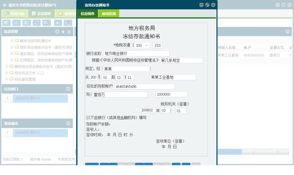Collapse the 信息窗口 panel
Image resolution: width=294 pixels, height=175 pixels.
coord(69,89)
